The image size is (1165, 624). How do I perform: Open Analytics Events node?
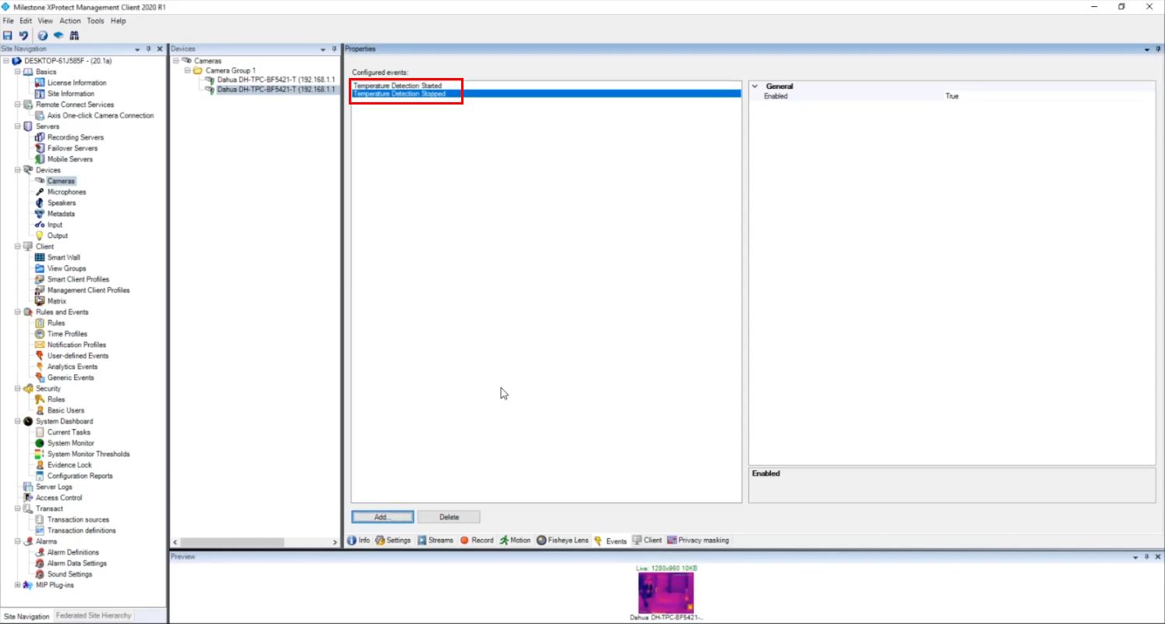(73, 367)
